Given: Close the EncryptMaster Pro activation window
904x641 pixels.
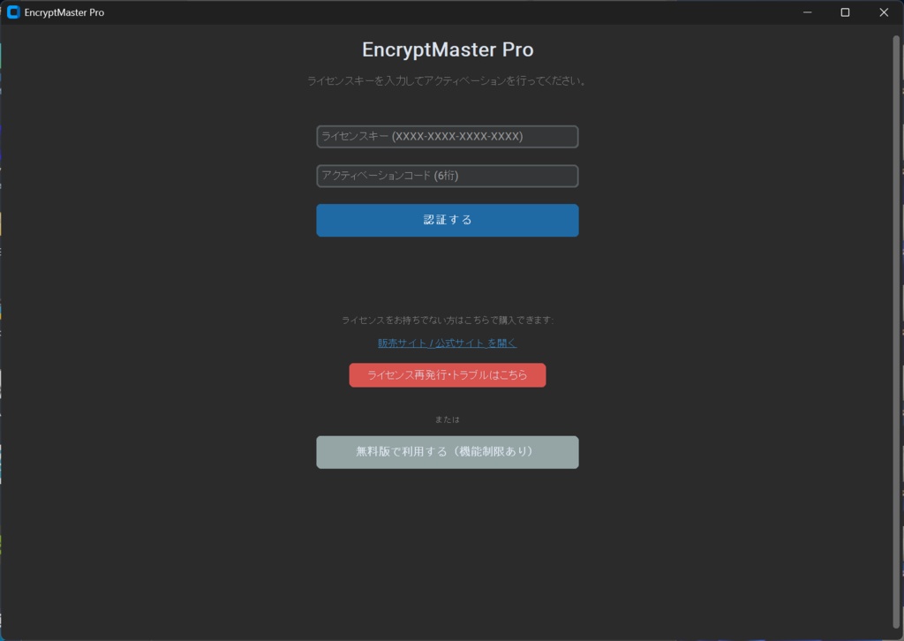Looking at the screenshot, I should 883,12.
